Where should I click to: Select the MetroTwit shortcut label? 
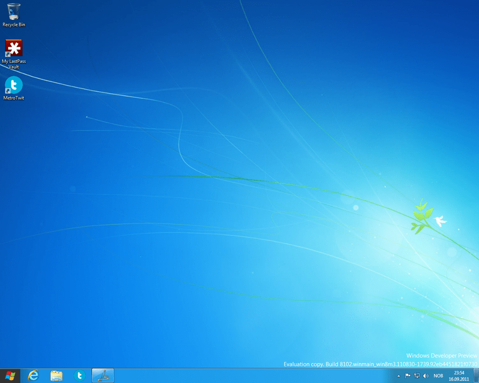13,98
